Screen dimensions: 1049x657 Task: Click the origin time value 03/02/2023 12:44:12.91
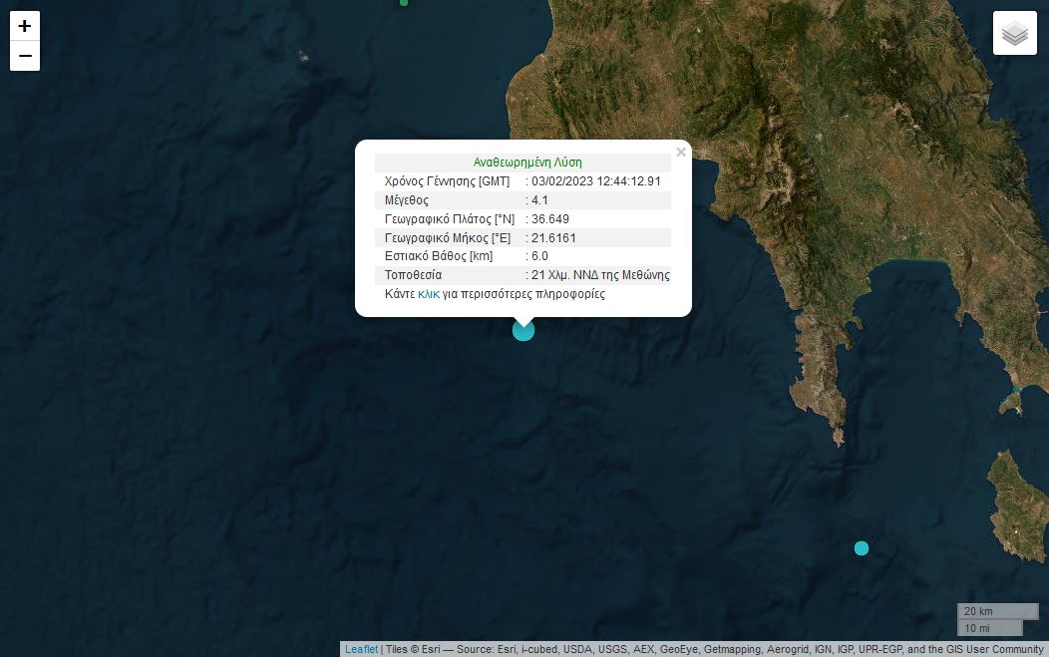pos(596,181)
